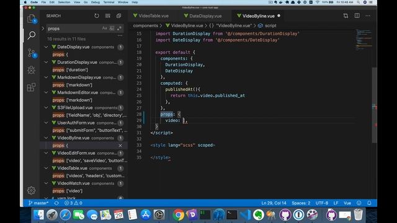Collapse DurationDisplay.vue search result
This screenshot has width=397, height=223.
click(47, 62)
